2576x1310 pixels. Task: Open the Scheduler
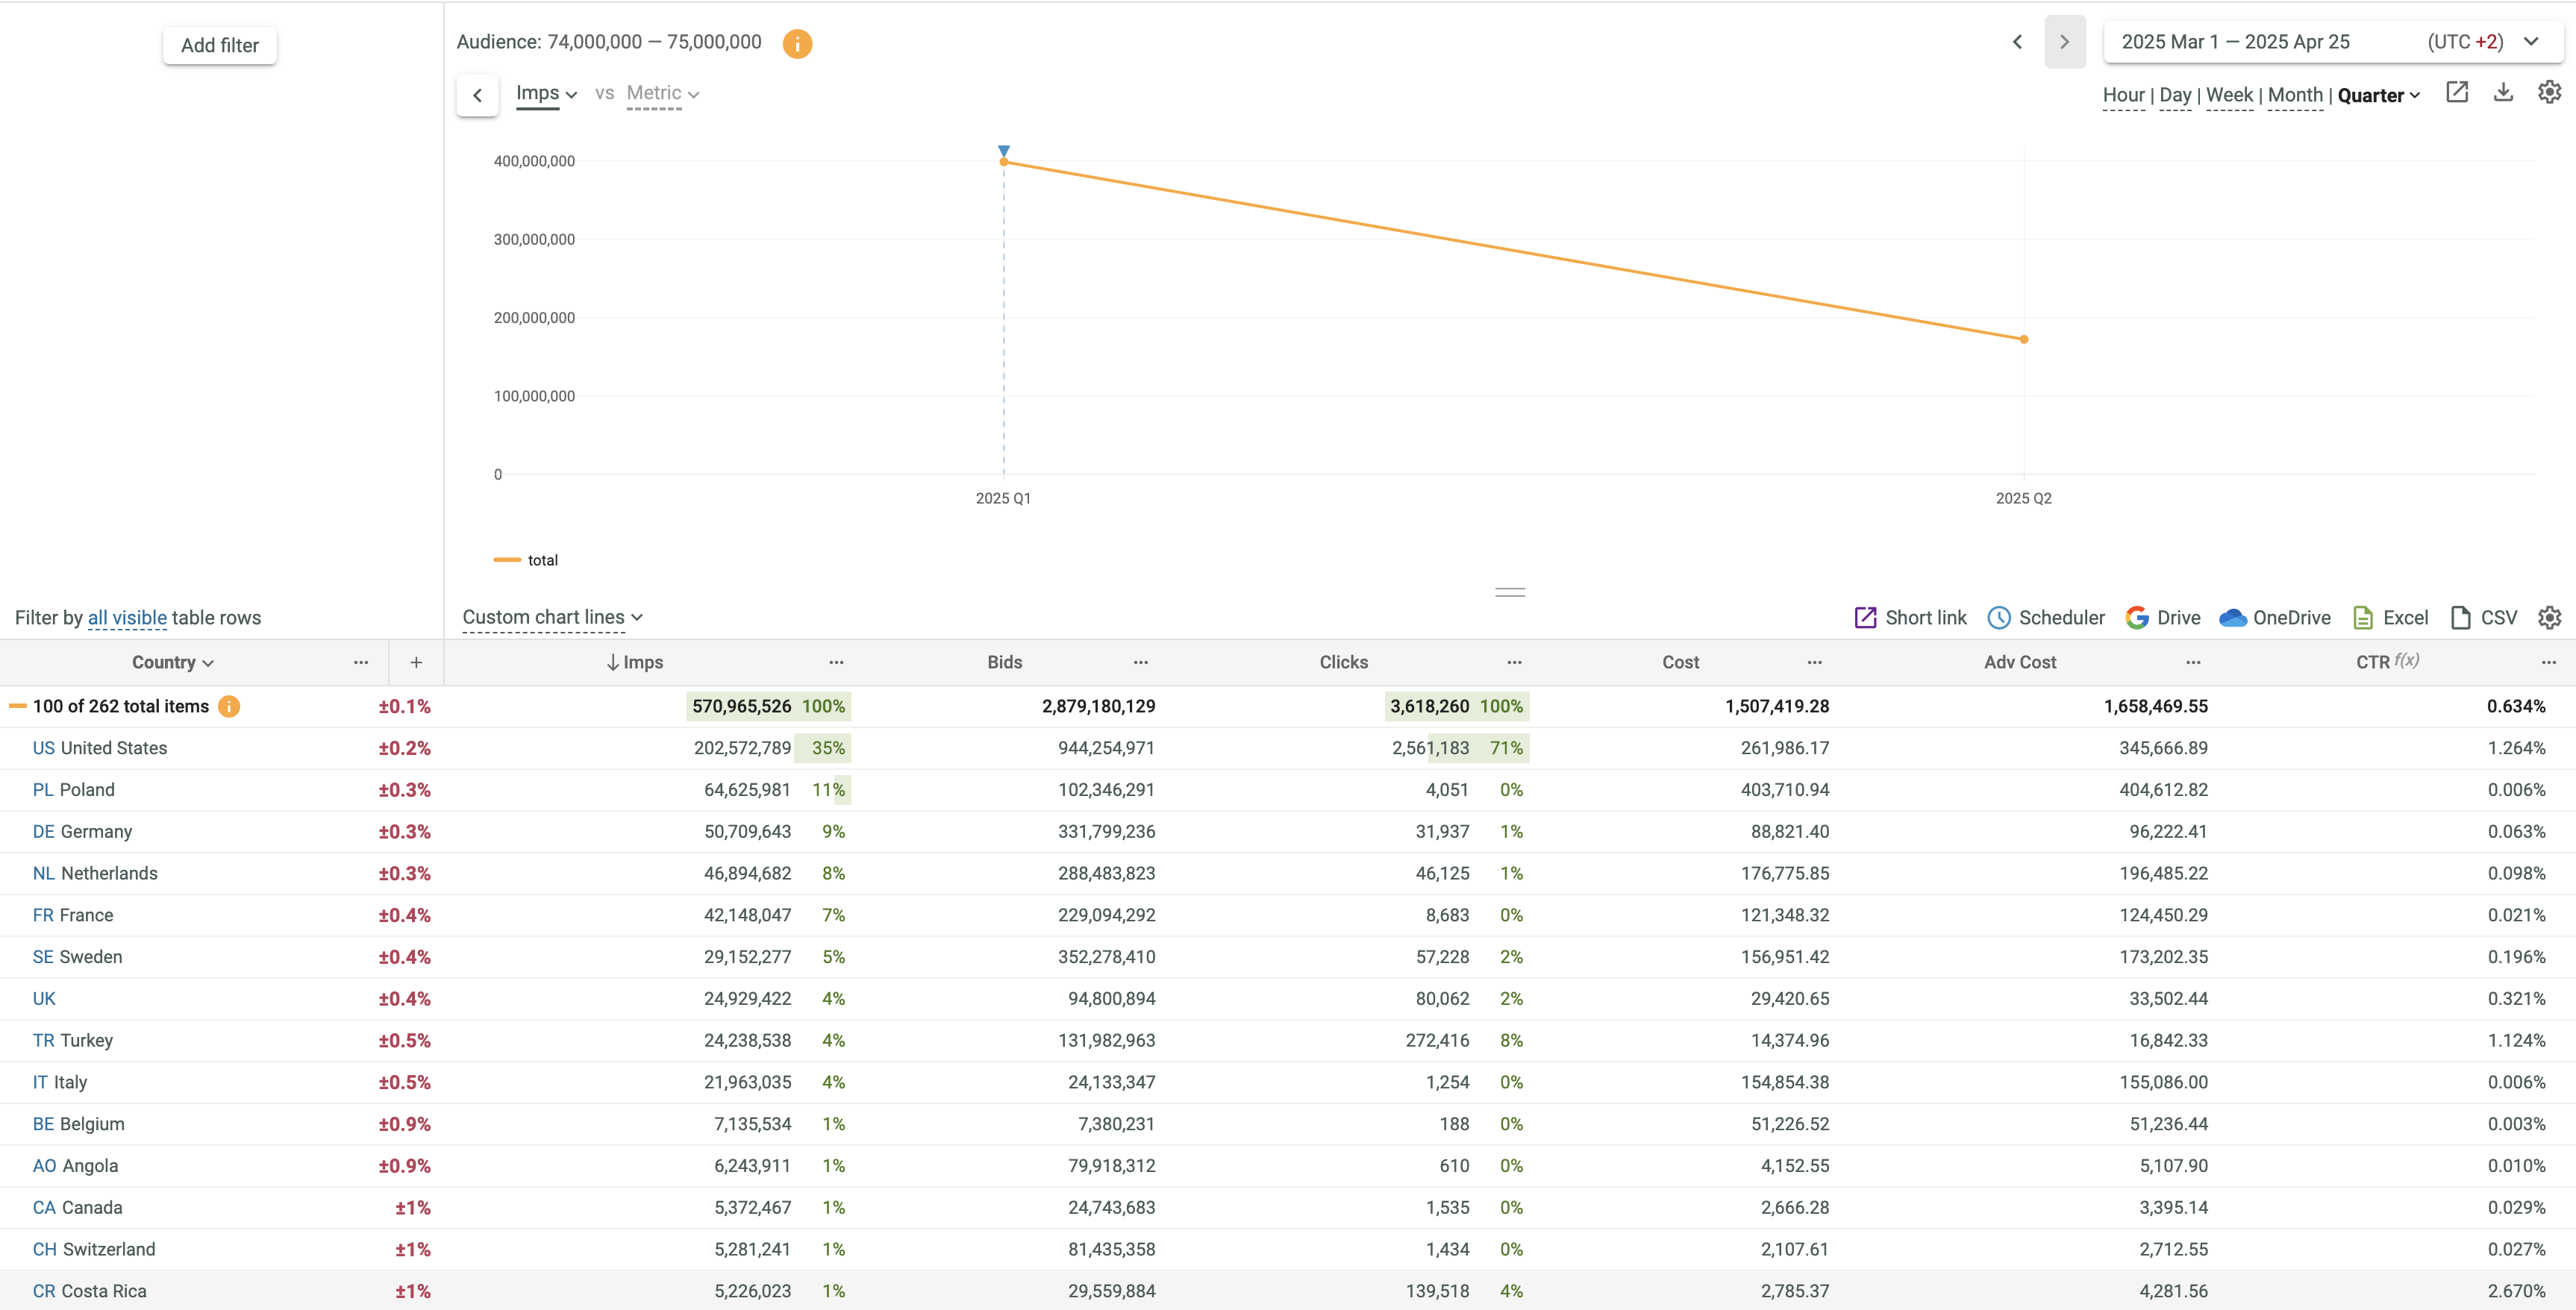pos(2046,618)
